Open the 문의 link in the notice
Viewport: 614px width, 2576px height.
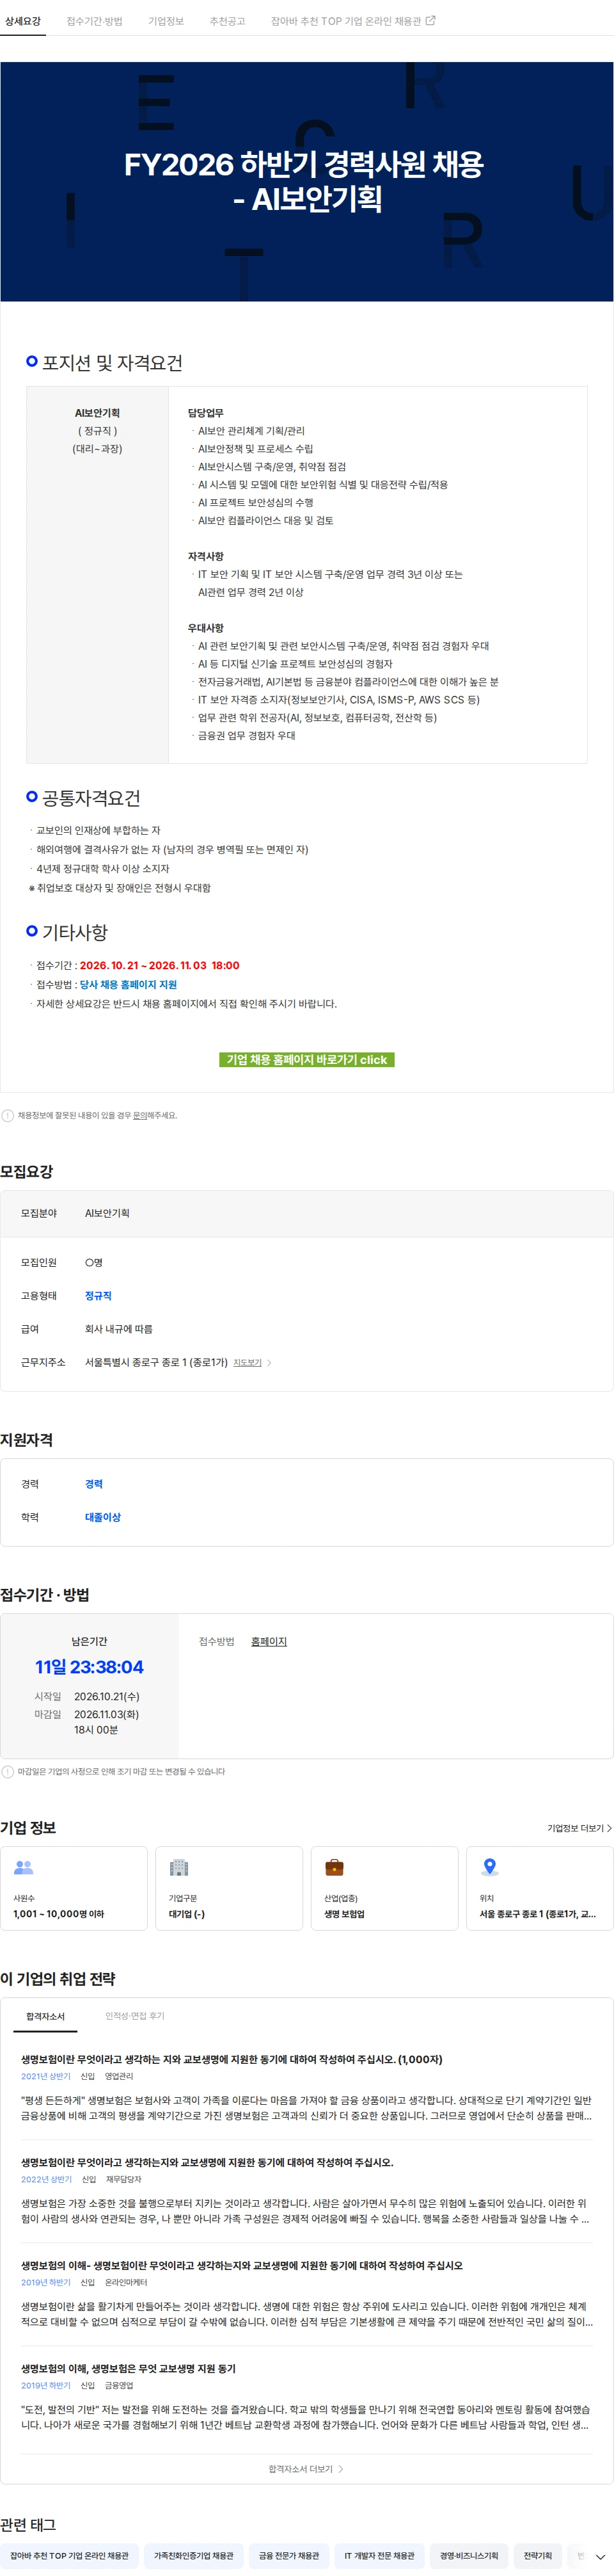point(140,1115)
